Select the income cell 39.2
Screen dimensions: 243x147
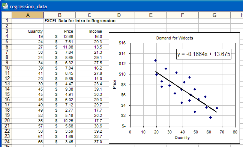(89, 131)
